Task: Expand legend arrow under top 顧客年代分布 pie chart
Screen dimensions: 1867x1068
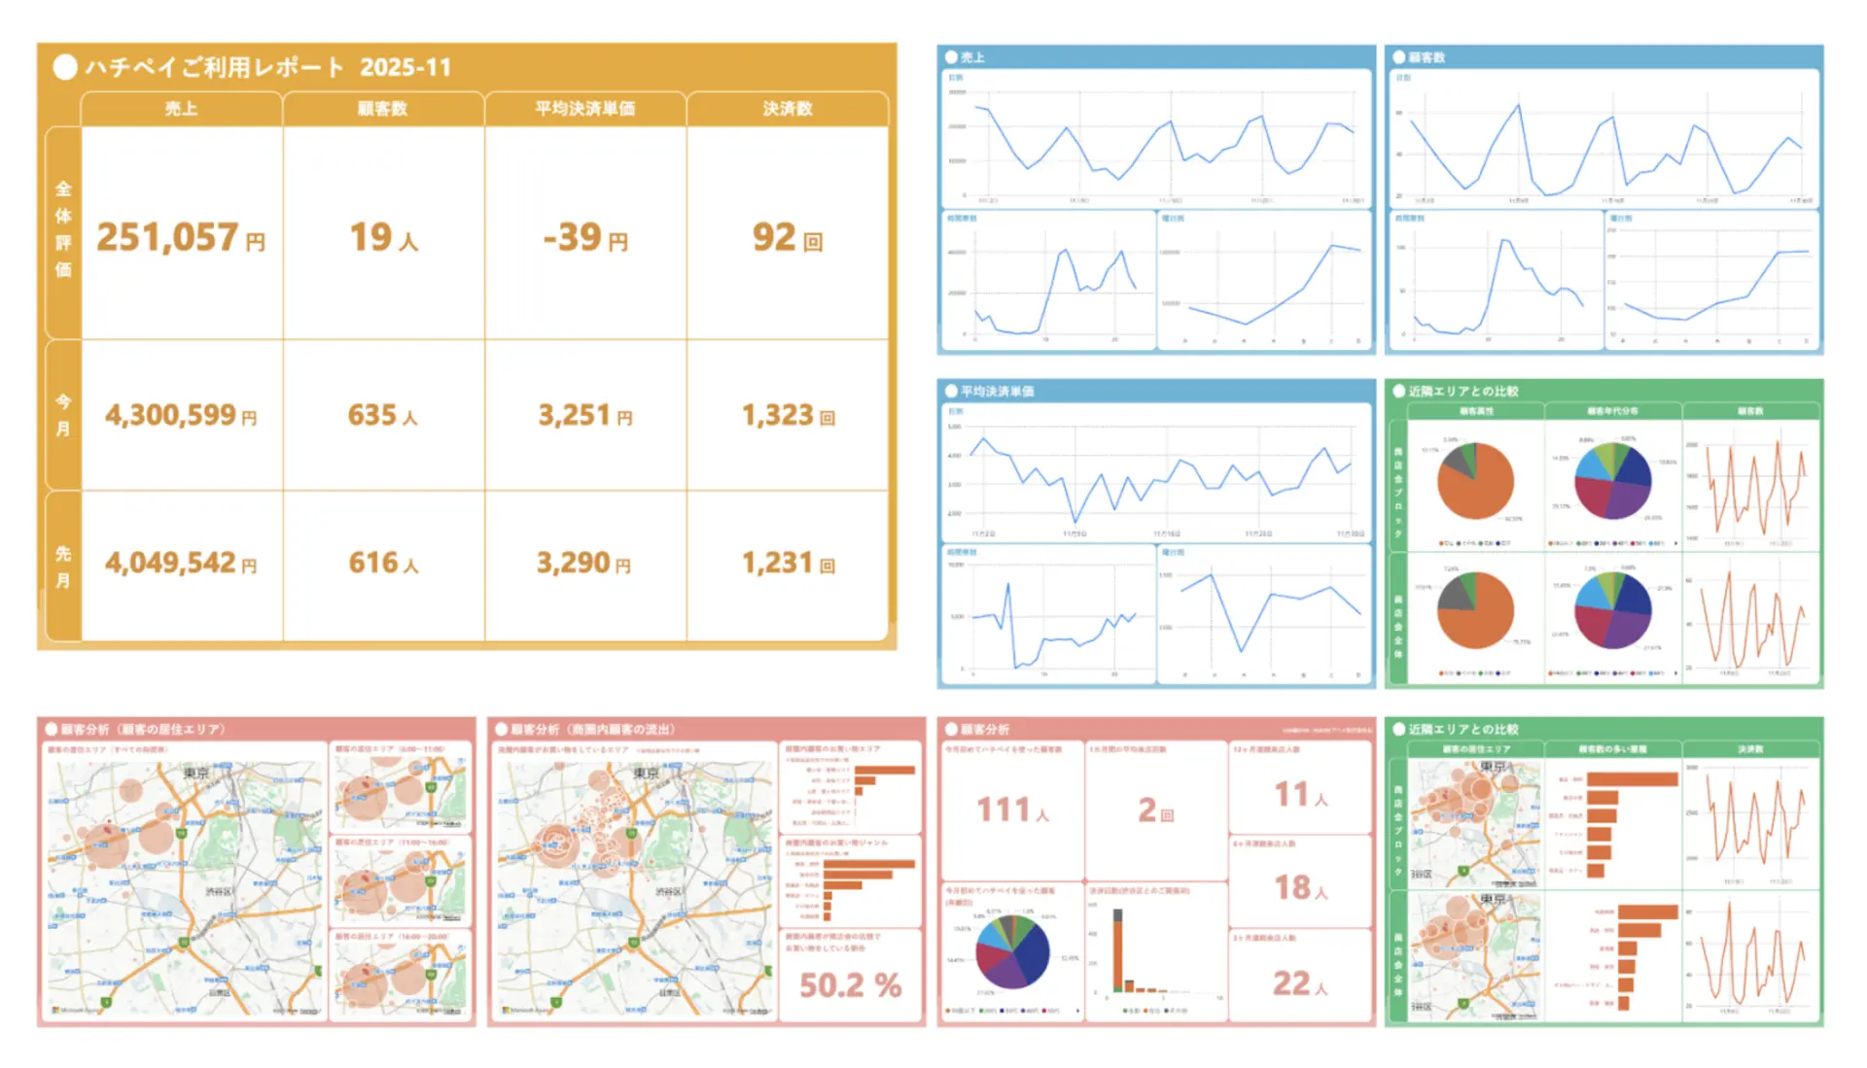Action: pos(1675,543)
